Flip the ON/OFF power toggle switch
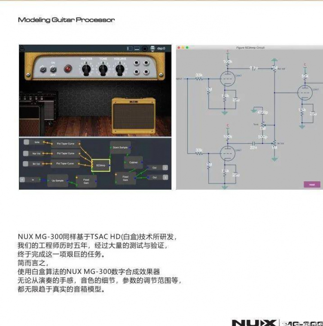 [53, 69]
